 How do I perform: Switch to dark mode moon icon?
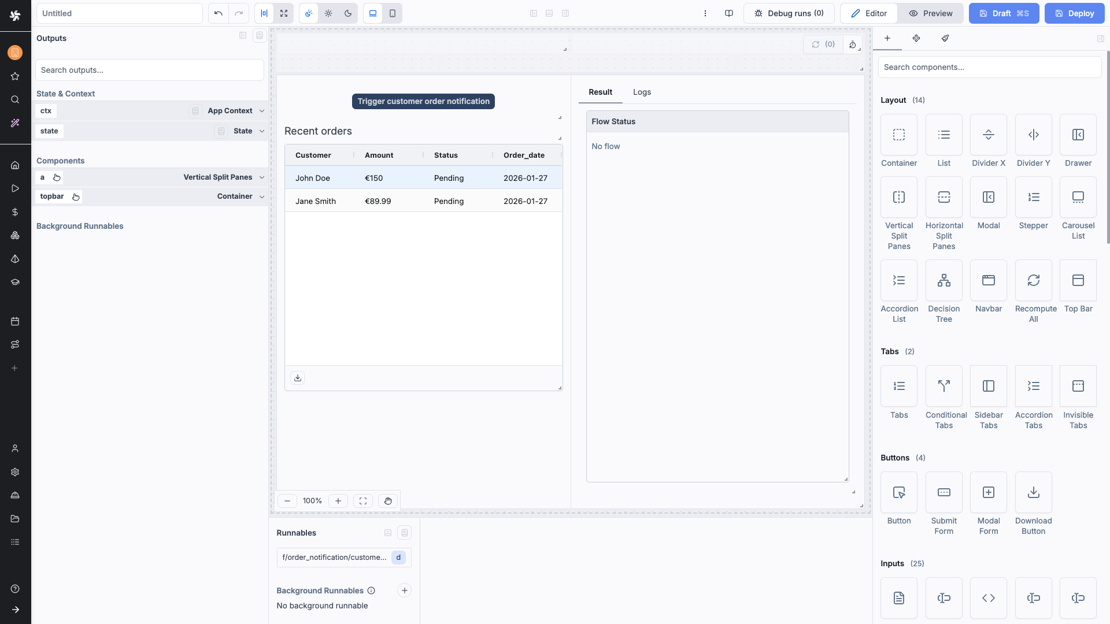pyautogui.click(x=348, y=13)
